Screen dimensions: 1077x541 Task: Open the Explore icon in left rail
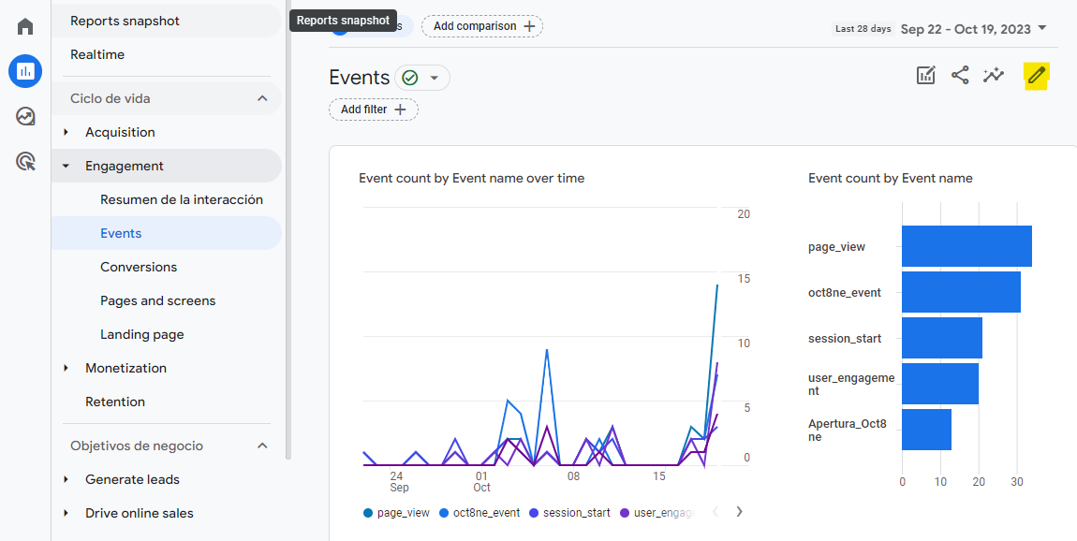pos(25,116)
